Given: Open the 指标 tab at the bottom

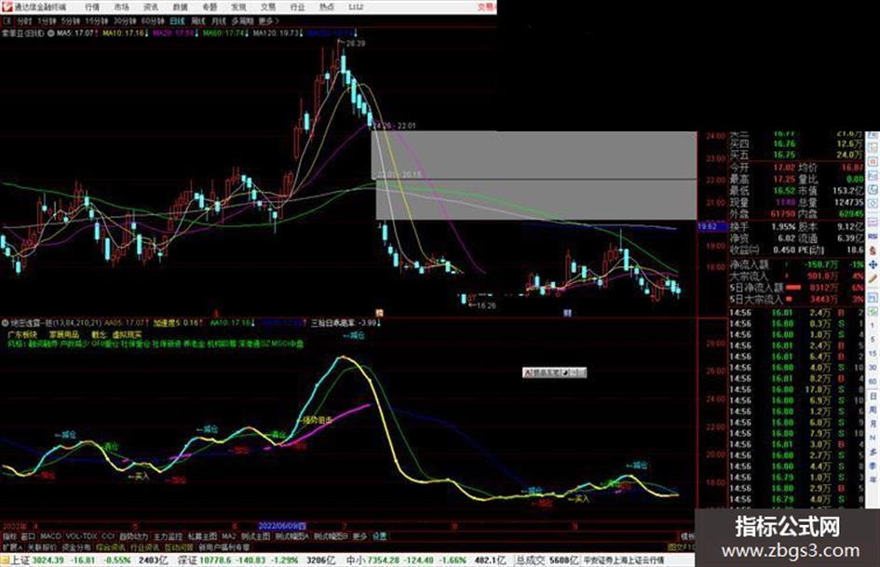Looking at the screenshot, I should (9, 536).
